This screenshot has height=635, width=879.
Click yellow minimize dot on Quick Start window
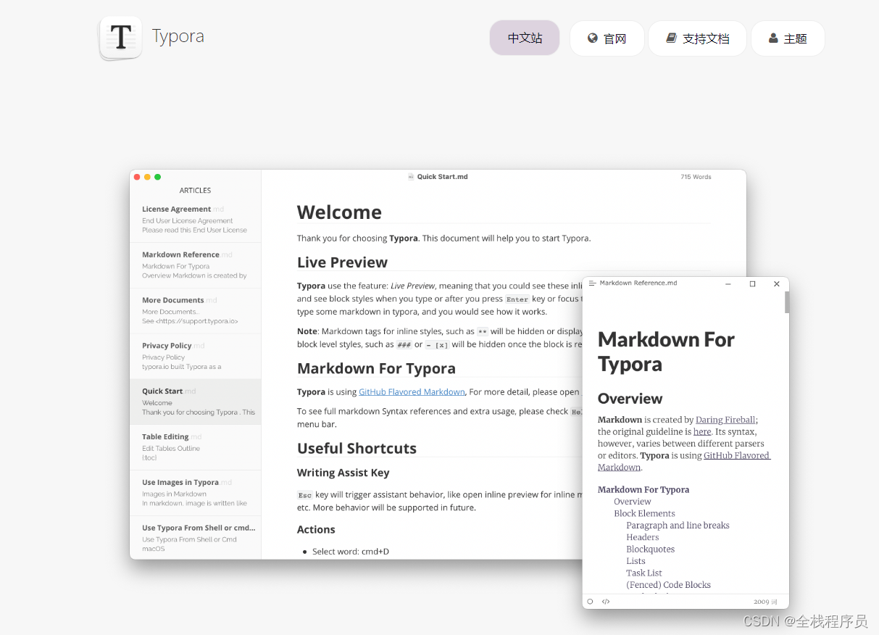point(147,177)
